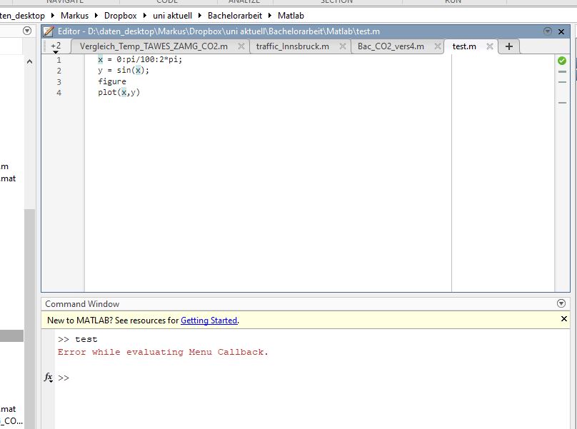Open the Command Window actions menu
577x429 pixels.
point(561,303)
